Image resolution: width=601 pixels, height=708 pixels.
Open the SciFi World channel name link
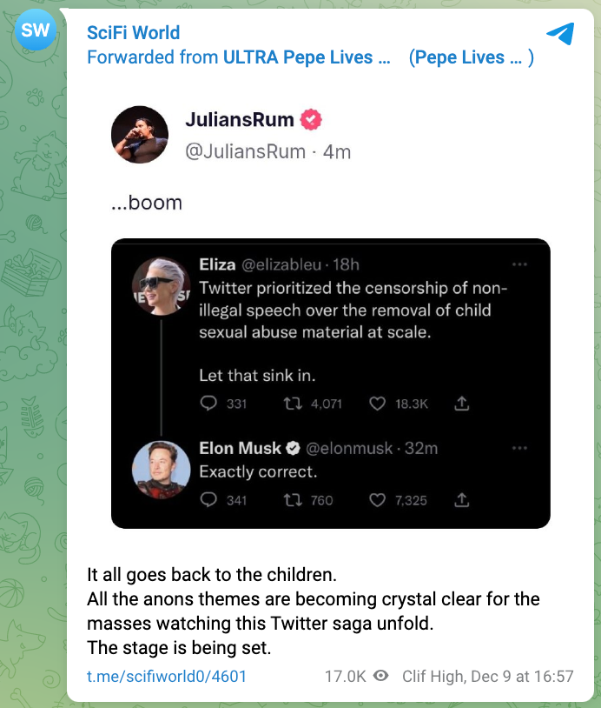[x=133, y=33]
